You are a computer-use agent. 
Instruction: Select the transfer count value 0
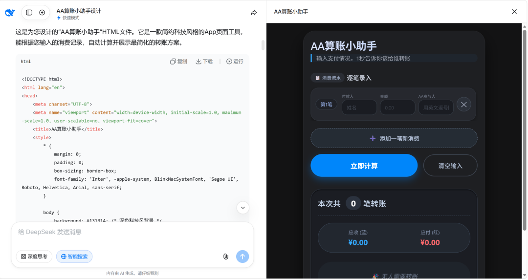tap(353, 204)
